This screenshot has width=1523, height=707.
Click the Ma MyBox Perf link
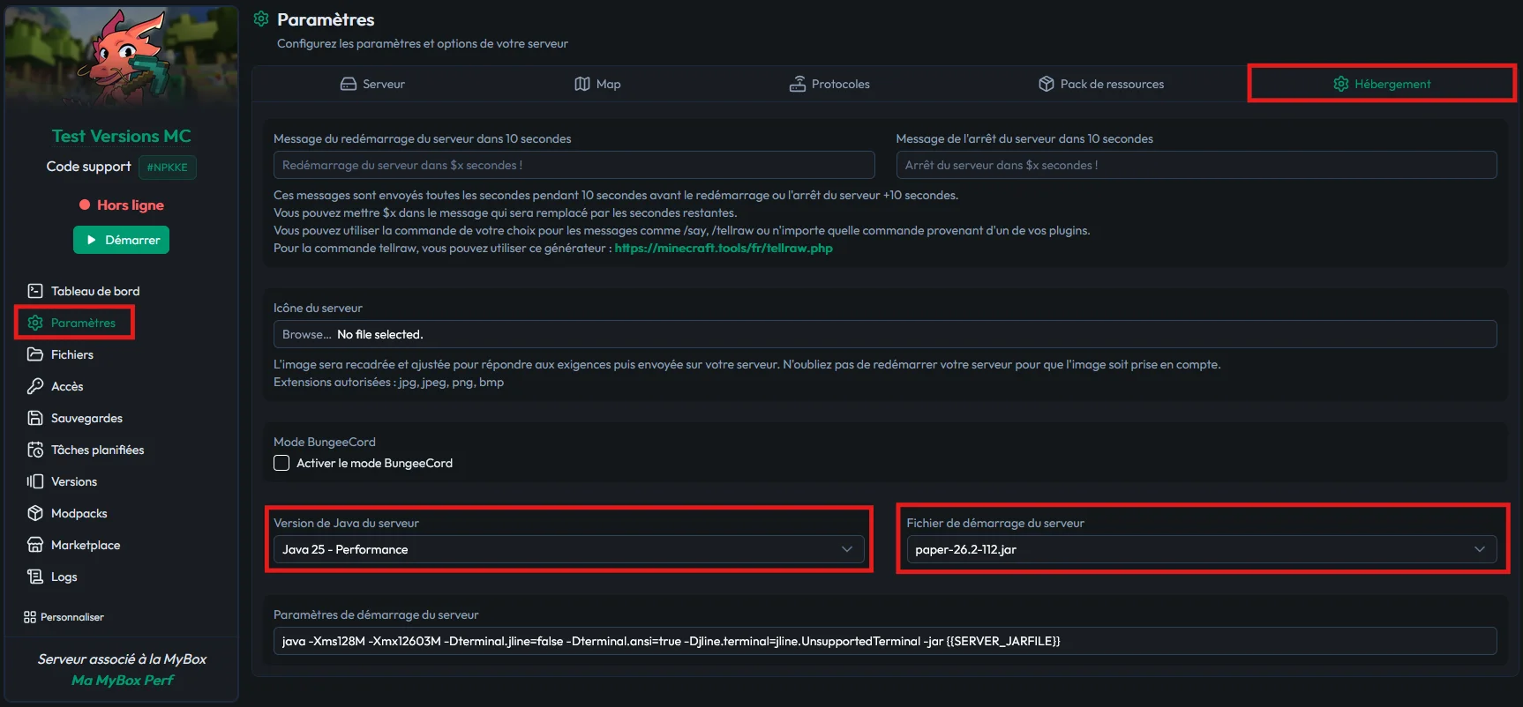click(x=123, y=680)
